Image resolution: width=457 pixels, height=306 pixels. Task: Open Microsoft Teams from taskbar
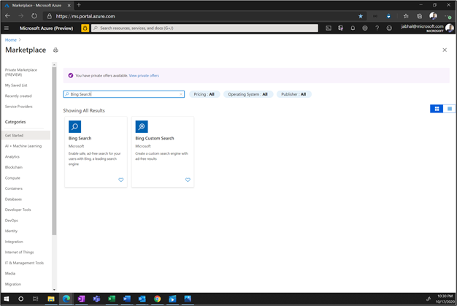pyautogui.click(x=96, y=299)
